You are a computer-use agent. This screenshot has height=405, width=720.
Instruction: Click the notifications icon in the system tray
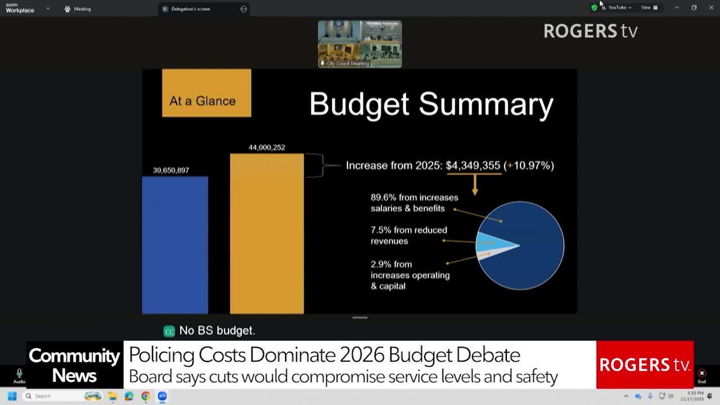pos(710,396)
